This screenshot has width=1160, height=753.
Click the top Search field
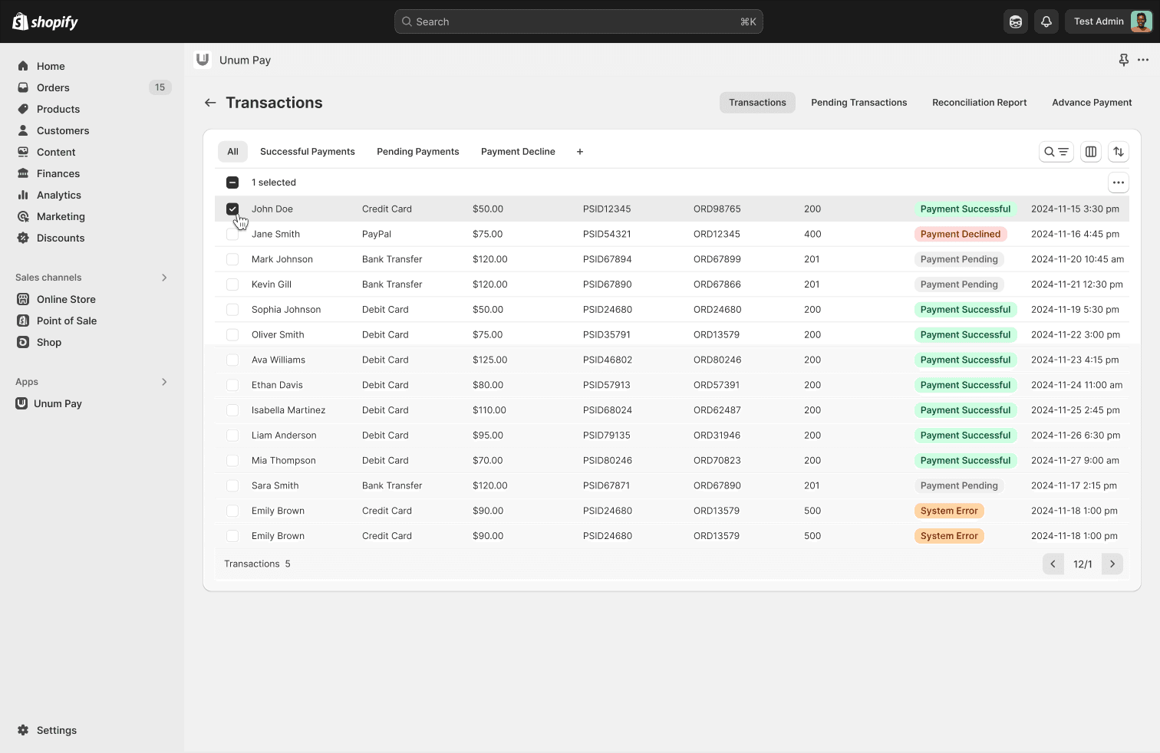pyautogui.click(x=578, y=21)
